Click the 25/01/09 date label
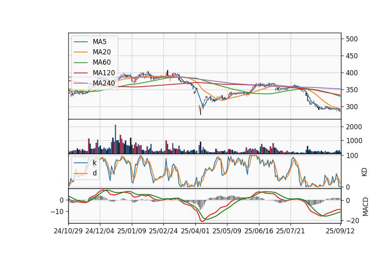The width and height of the screenshot is (379, 272). coord(132,231)
